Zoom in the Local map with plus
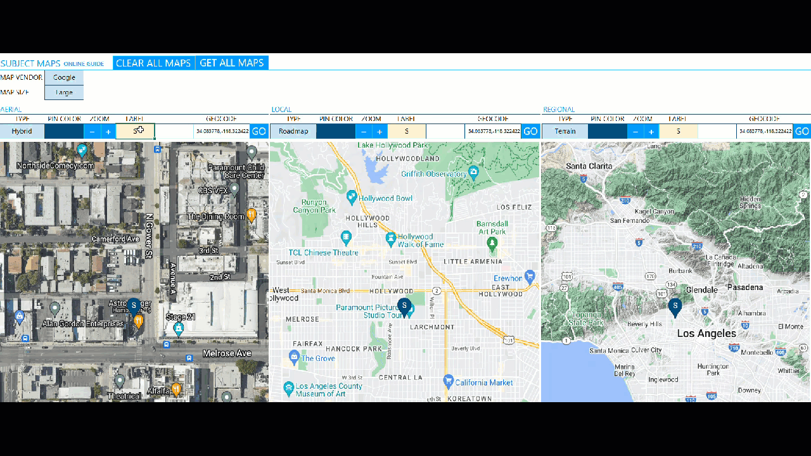The image size is (811, 456). [380, 132]
